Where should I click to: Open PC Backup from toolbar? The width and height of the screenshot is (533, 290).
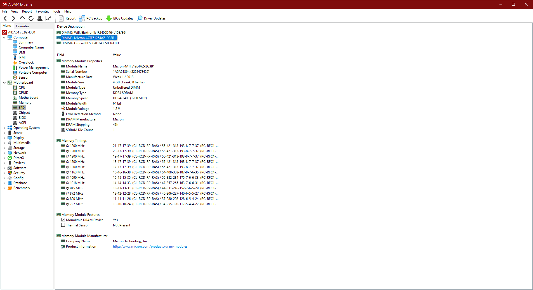click(91, 18)
